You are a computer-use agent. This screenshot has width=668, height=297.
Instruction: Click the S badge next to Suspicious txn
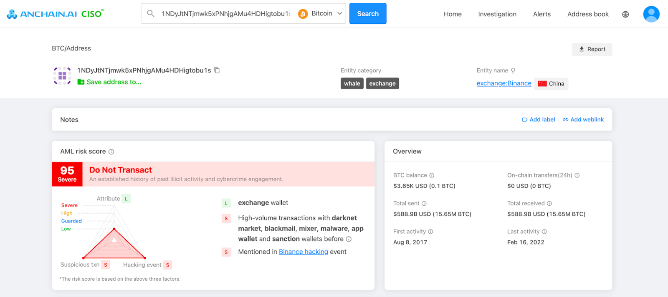pos(106,265)
